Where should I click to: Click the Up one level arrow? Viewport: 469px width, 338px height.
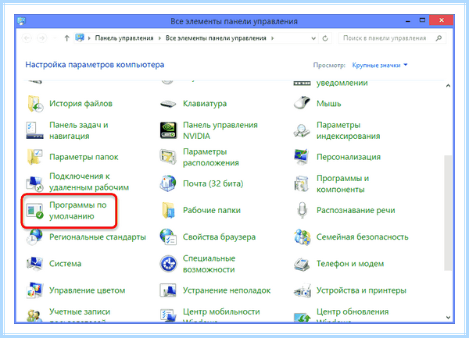66,38
